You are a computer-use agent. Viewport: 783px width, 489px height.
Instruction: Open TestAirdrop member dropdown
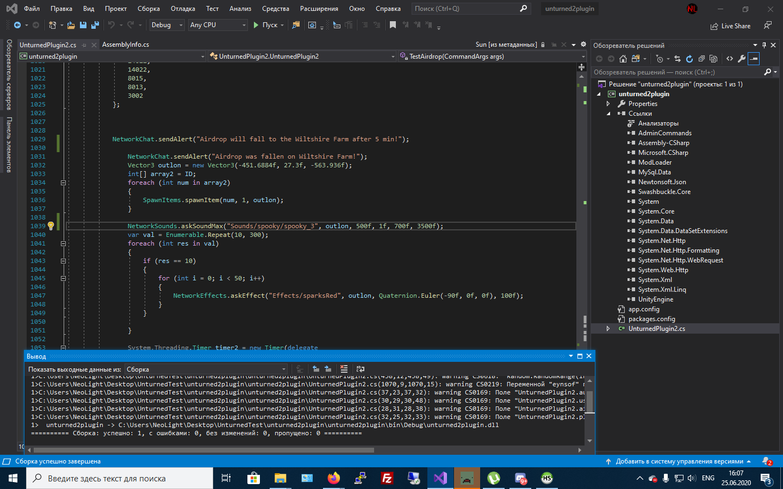(492, 57)
